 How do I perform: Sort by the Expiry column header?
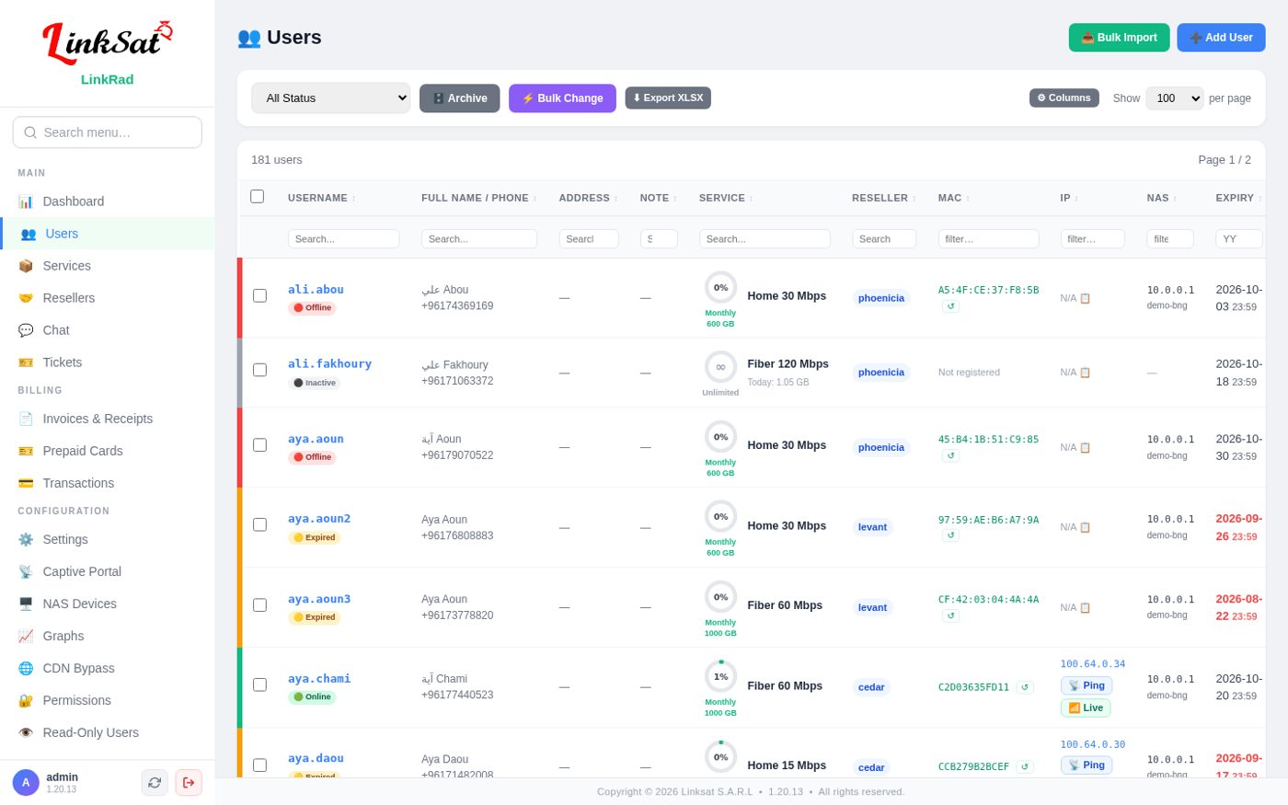click(x=1238, y=198)
